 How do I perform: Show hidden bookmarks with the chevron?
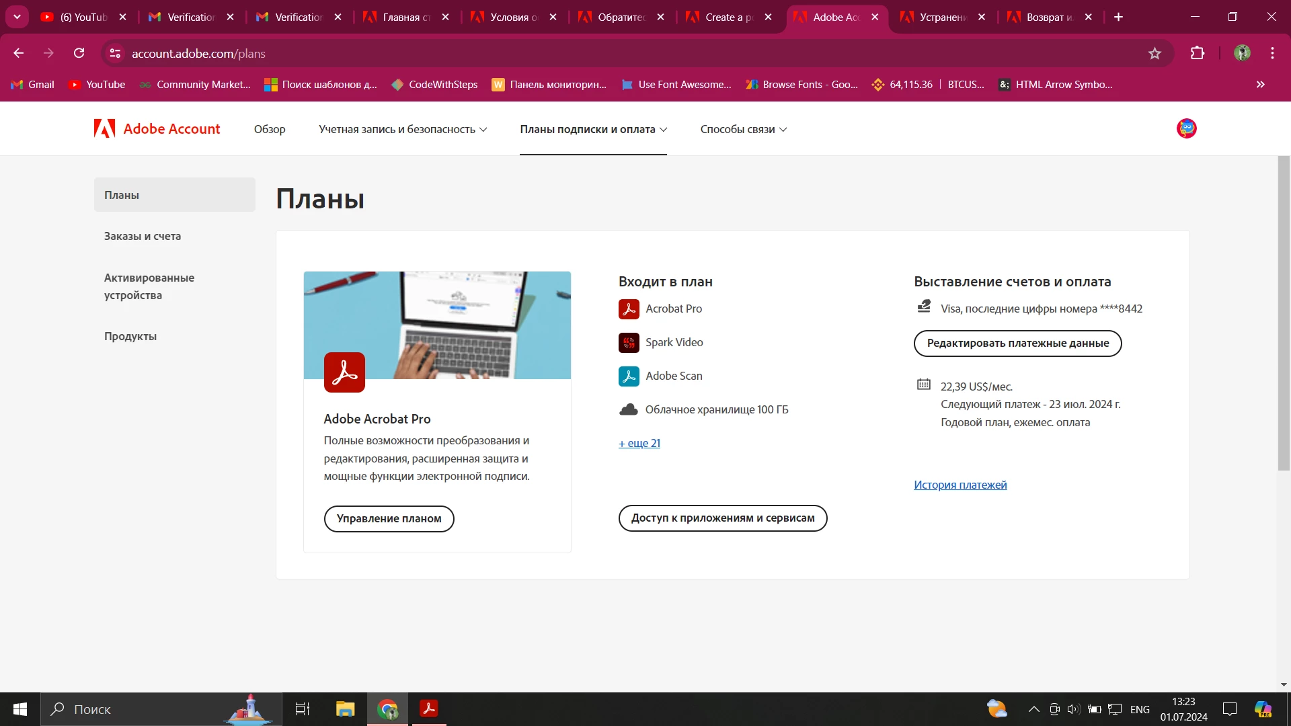(1260, 85)
